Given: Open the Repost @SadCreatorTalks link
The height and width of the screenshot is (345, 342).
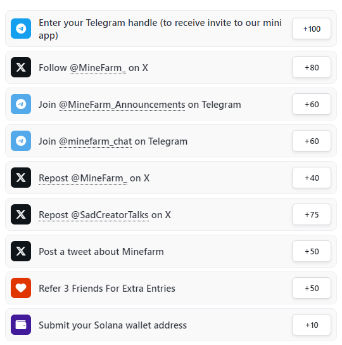Looking at the screenshot, I should click(94, 215).
